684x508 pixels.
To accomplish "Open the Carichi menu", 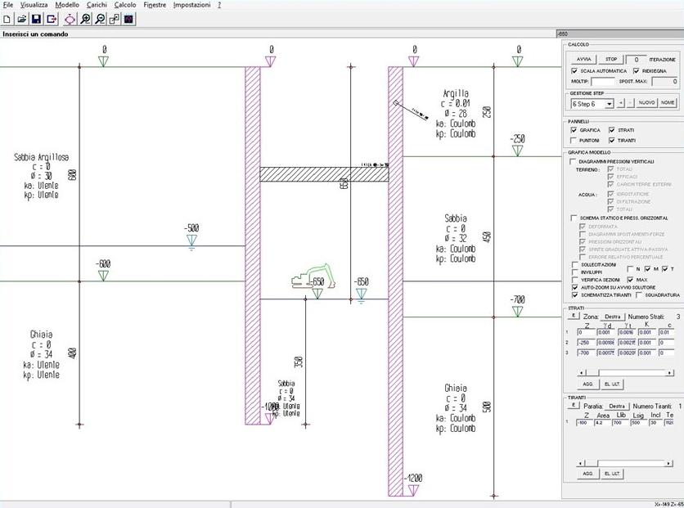I will tap(97, 5).
